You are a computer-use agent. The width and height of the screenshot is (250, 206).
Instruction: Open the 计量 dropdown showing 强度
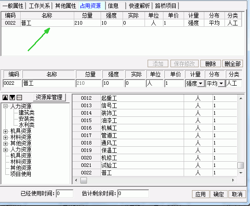(201, 83)
